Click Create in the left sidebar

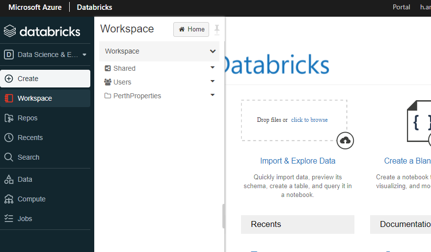[x=45, y=79]
